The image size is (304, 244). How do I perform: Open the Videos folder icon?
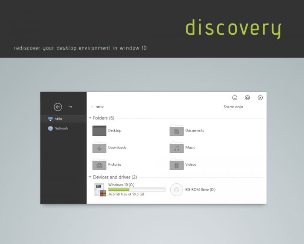click(176, 165)
